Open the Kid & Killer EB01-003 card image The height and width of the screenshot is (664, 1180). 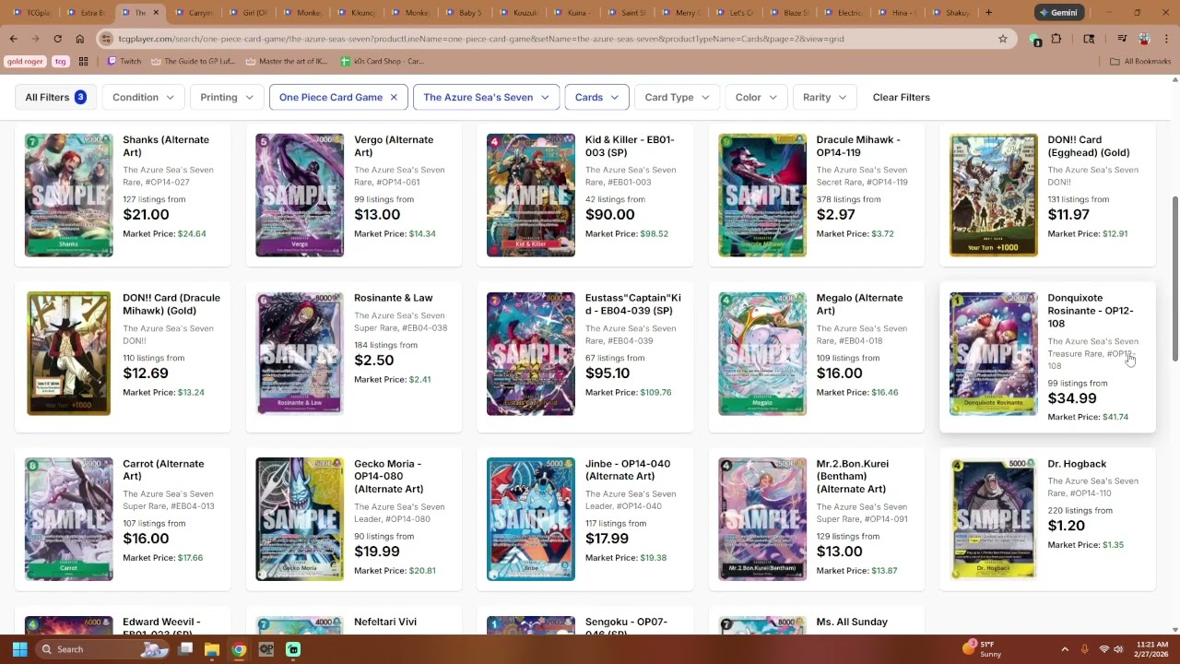tap(531, 195)
